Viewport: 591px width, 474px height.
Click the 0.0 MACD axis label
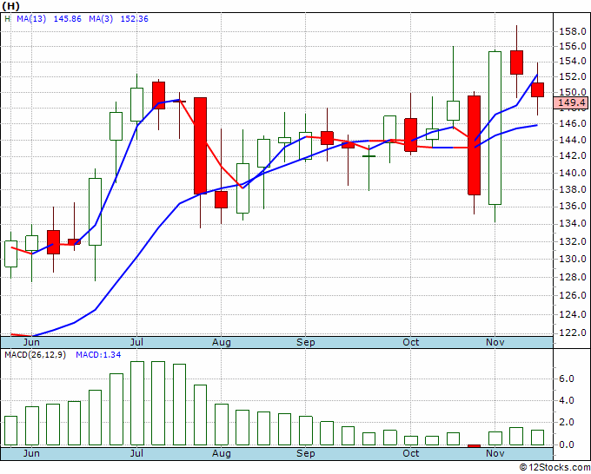coord(567,444)
